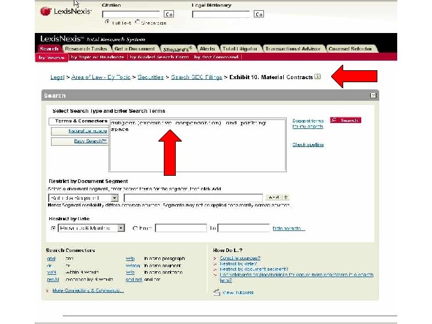The height and width of the screenshot is (324, 432).
Task: Select the Shepardize radio button
Action: pyautogui.click(x=137, y=22)
